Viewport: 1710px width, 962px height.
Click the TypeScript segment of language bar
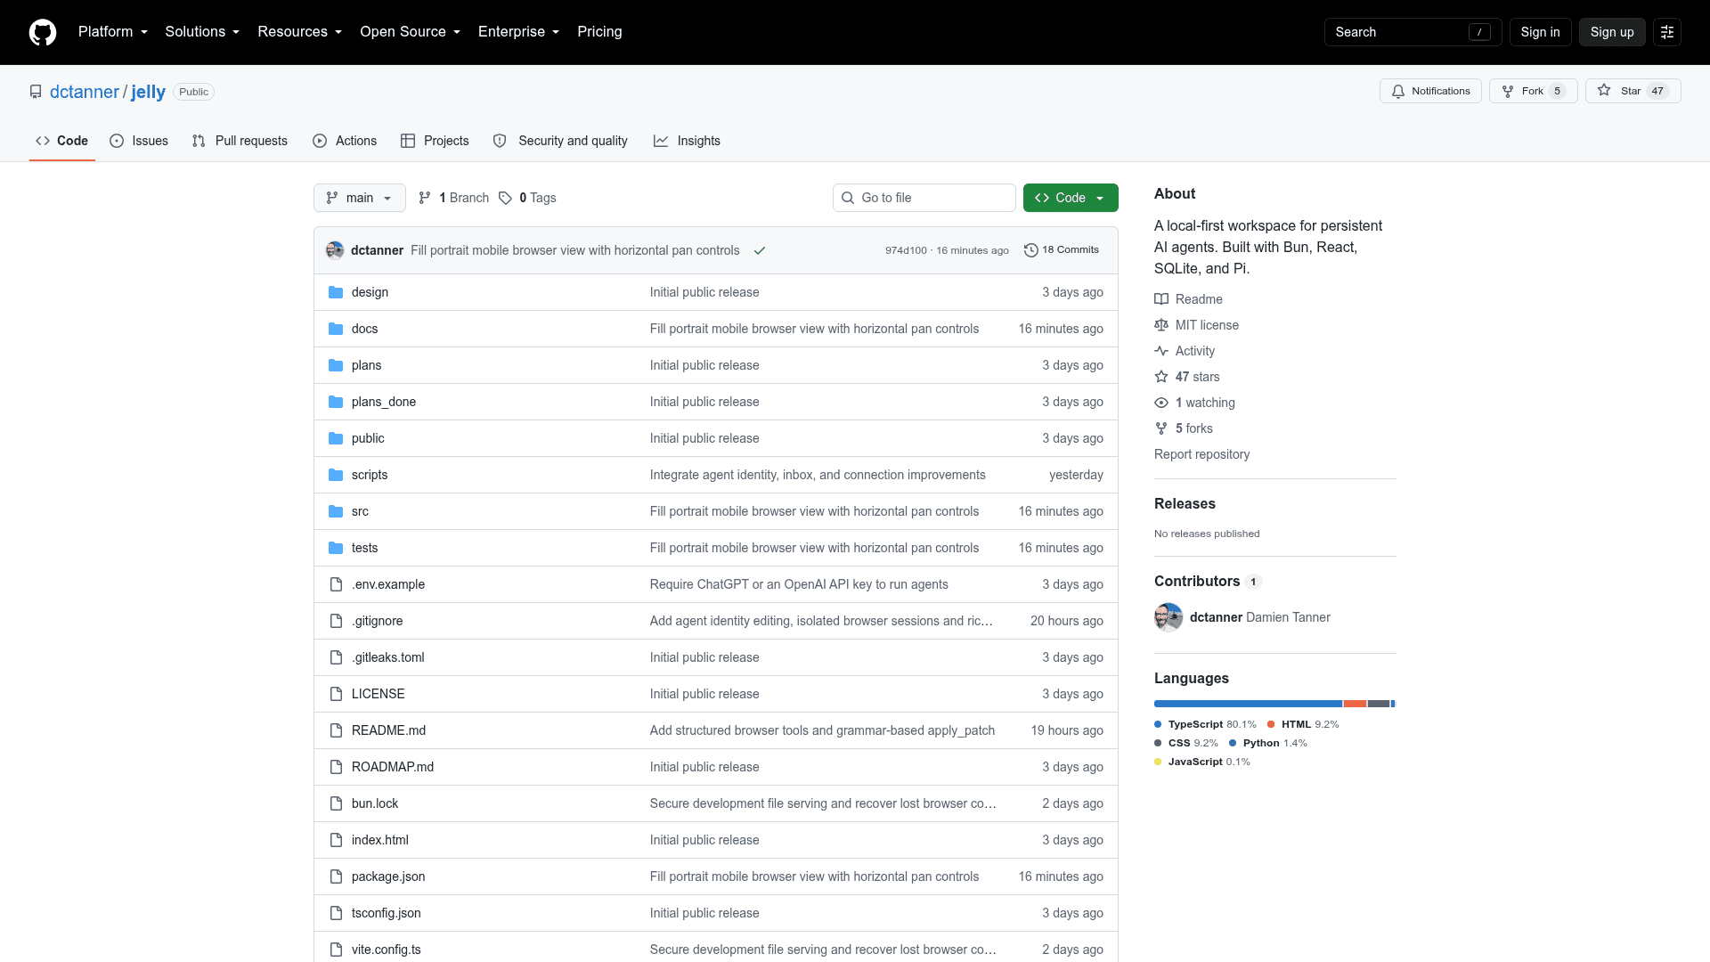click(1248, 704)
